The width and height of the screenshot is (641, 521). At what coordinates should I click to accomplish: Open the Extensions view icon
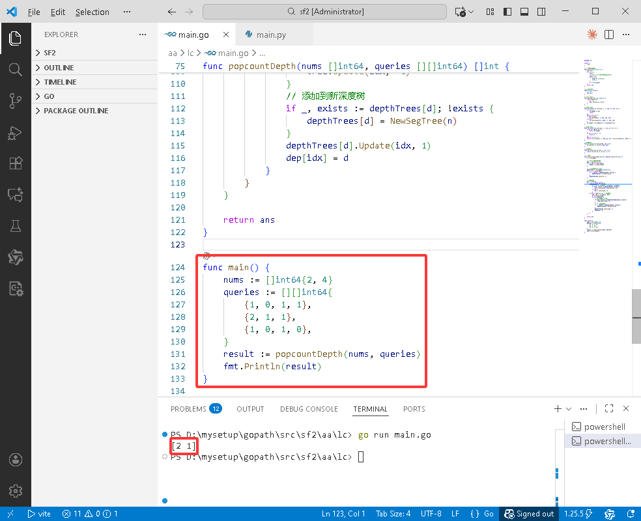(x=15, y=163)
